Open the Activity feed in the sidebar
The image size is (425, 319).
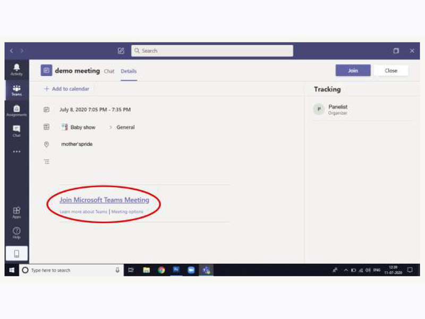pos(16,70)
